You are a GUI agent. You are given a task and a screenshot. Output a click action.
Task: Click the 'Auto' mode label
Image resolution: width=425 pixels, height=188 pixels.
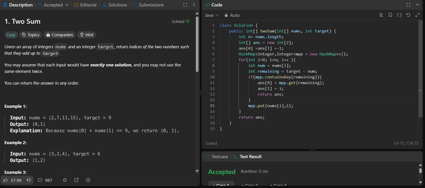[235, 15]
